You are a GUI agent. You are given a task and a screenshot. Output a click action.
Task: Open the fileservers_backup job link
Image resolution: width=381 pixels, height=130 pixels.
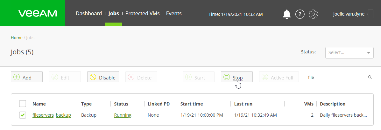pyautogui.click(x=52, y=115)
